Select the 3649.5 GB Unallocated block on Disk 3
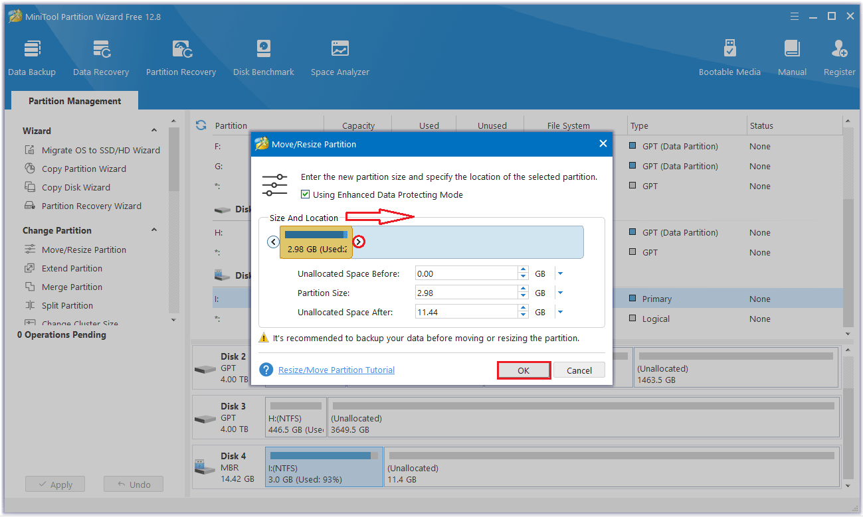The height and width of the screenshot is (517, 863). pyautogui.click(x=583, y=417)
